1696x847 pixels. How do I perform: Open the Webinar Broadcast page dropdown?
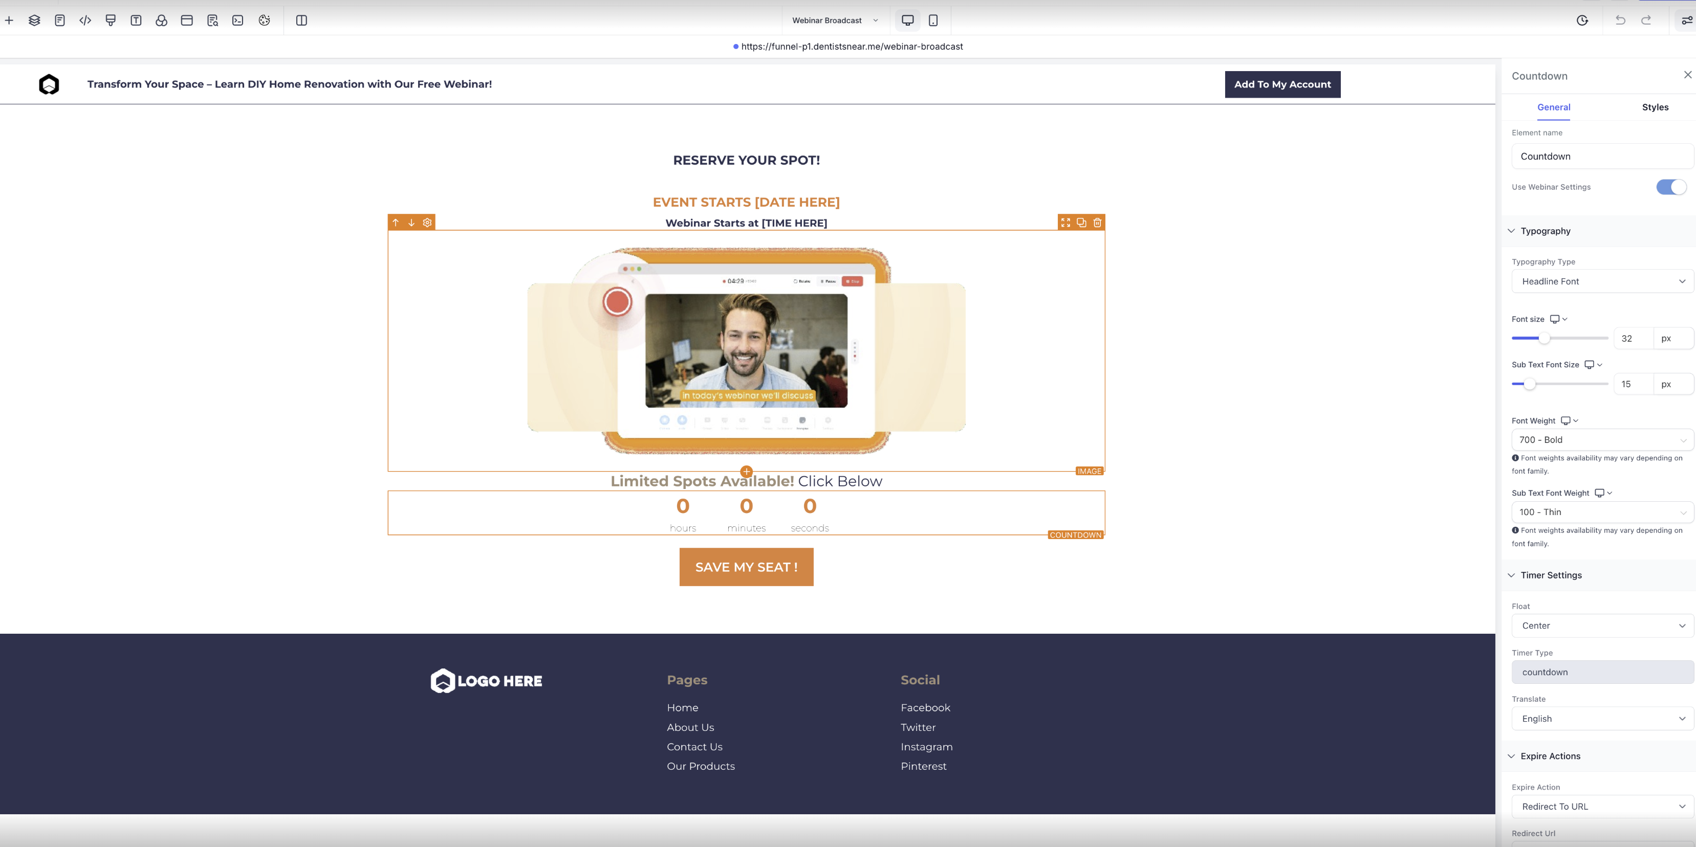click(x=834, y=20)
